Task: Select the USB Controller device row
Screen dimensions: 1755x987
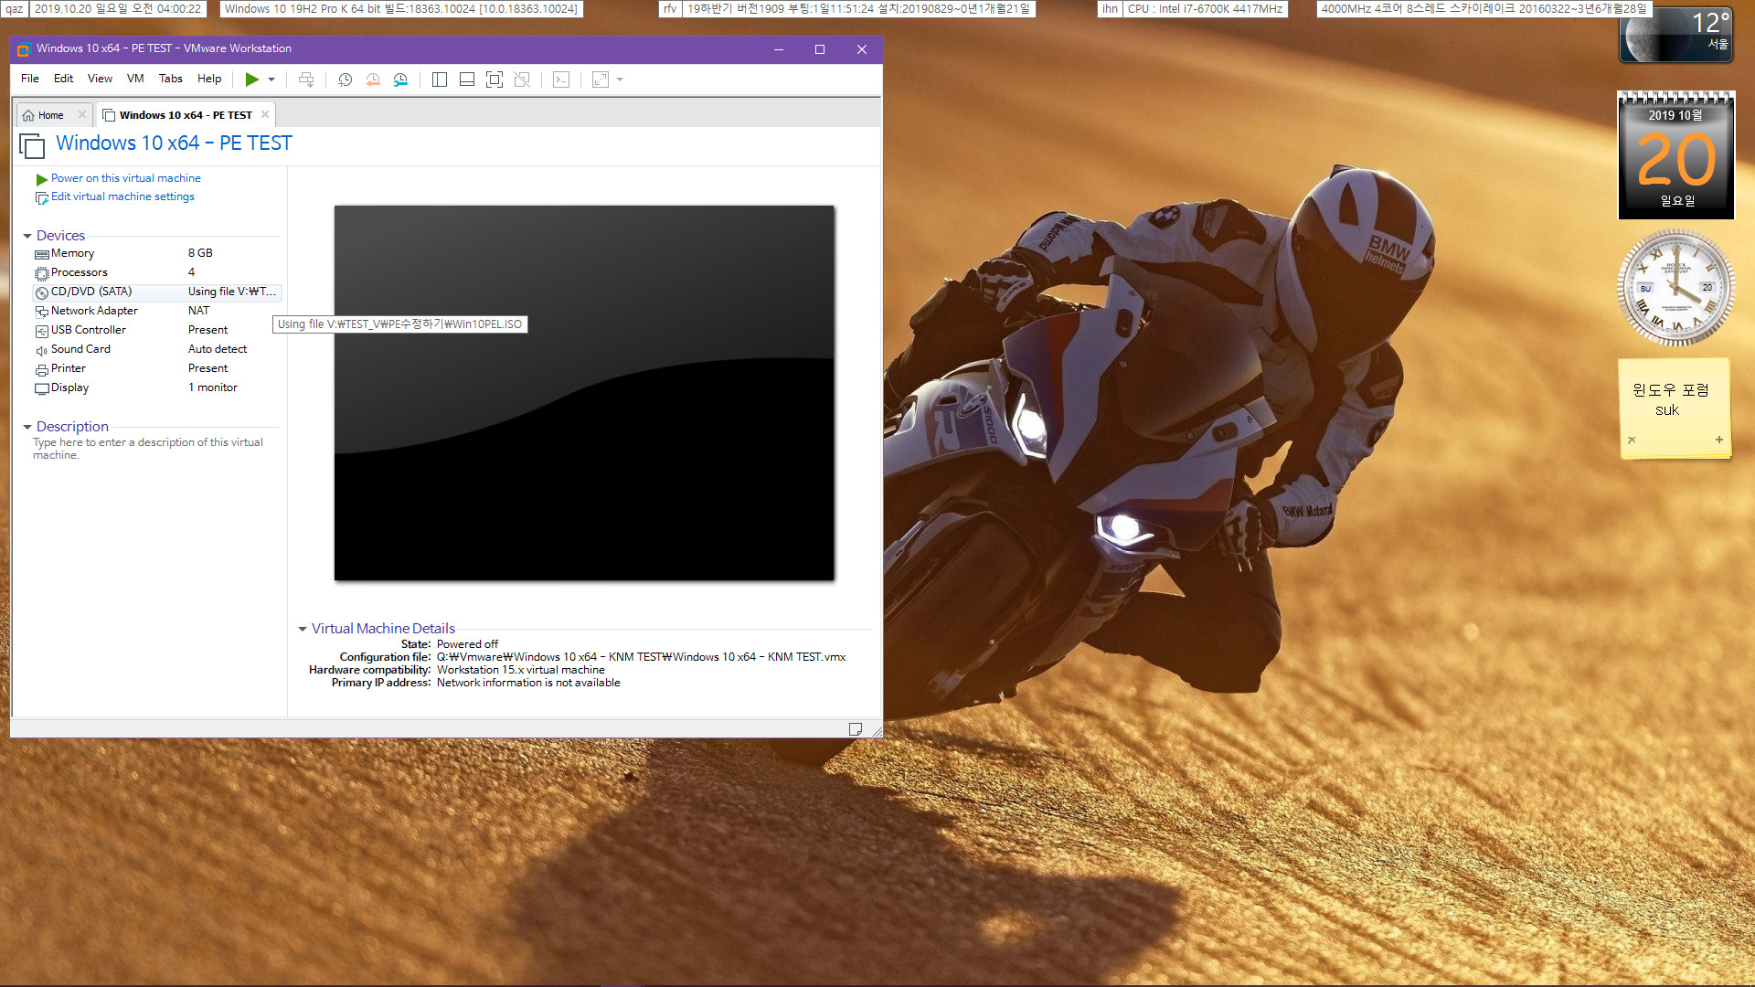Action: (x=155, y=330)
